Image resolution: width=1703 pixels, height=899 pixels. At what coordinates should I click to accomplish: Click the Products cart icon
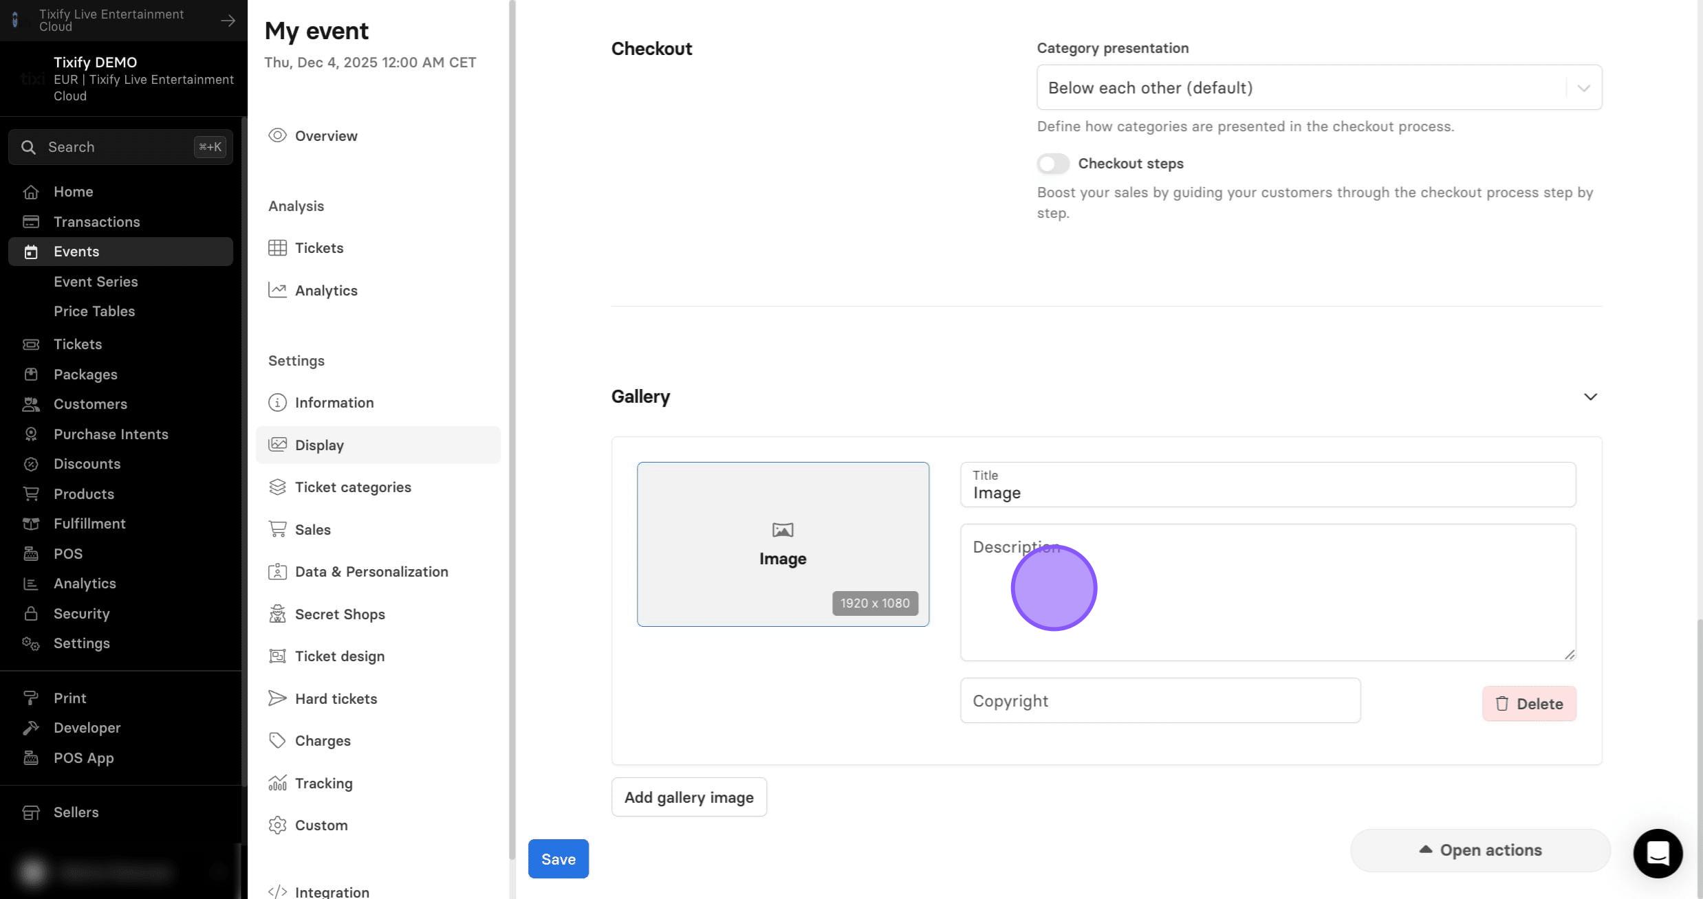30,493
